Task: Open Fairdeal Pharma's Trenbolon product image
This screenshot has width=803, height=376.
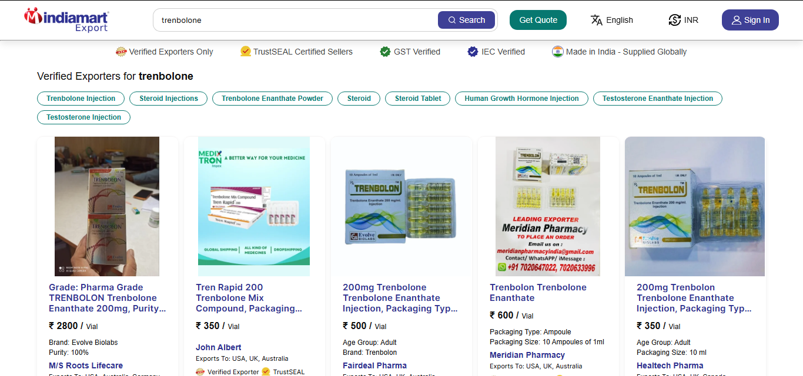Action: (x=401, y=206)
